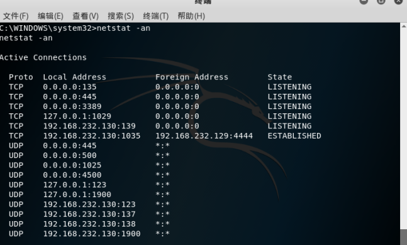This screenshot has width=407, height=245.
Task: Click the netstat -an command prompt line
Action: (x=75, y=28)
